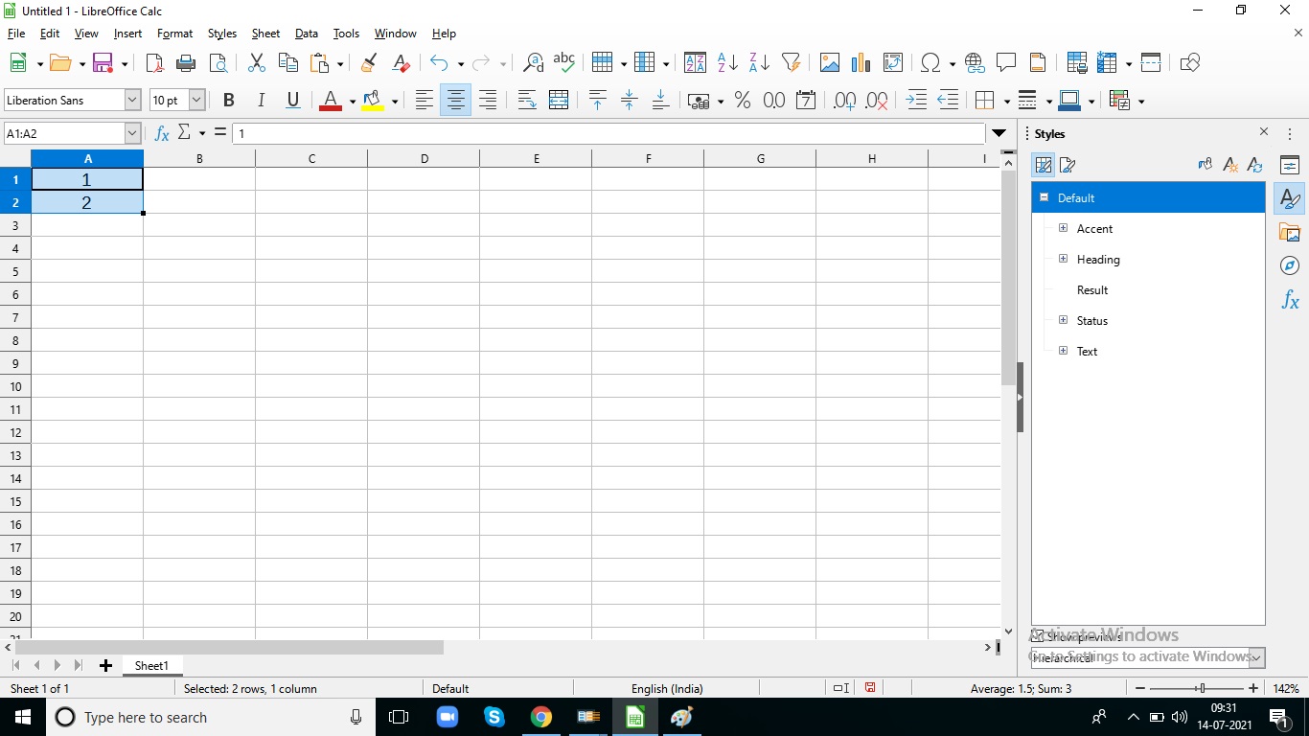Open the font size dropdown
Viewport: 1309px width, 736px height.
196,100
